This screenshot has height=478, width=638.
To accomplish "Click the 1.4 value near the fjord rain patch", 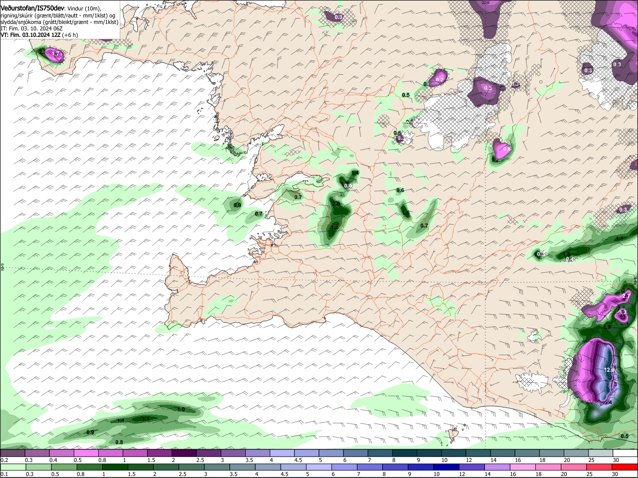I will (x=355, y=173).
